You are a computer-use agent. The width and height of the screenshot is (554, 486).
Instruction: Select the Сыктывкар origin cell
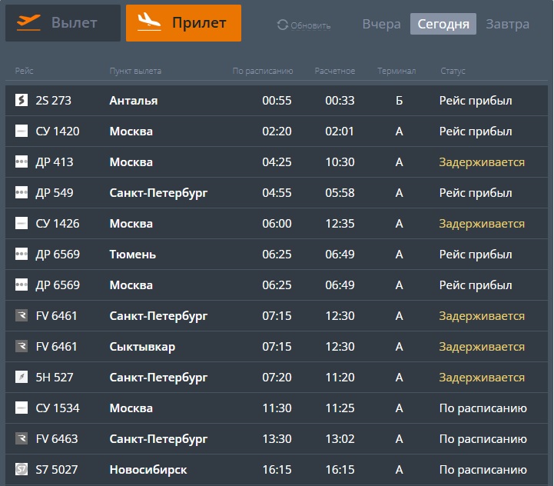(x=142, y=347)
